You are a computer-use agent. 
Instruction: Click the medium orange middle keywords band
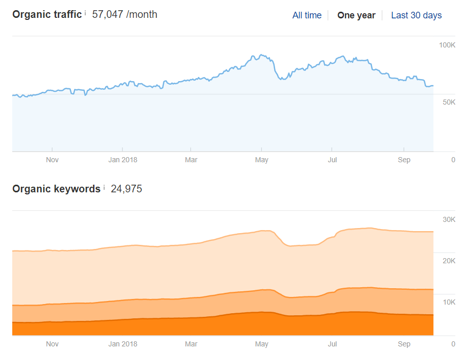(223, 305)
